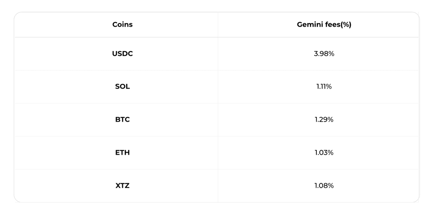Select the USDC coin cell
The width and height of the screenshot is (431, 208).
122,54
